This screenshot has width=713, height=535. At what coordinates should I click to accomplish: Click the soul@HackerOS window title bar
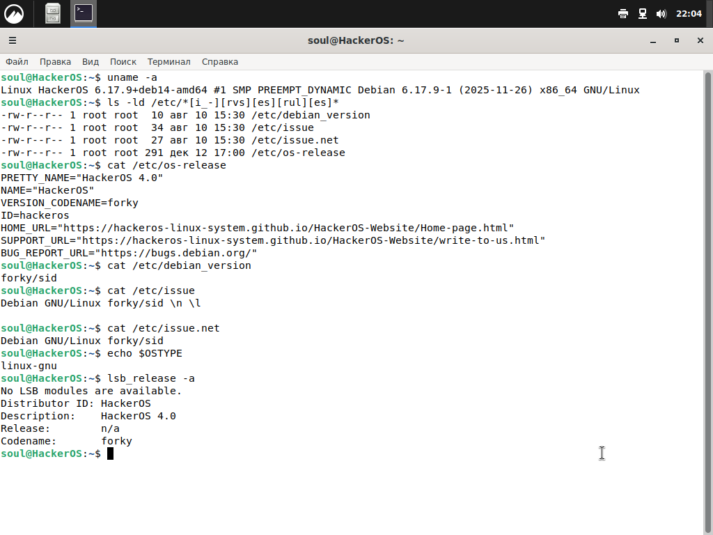(x=356, y=40)
